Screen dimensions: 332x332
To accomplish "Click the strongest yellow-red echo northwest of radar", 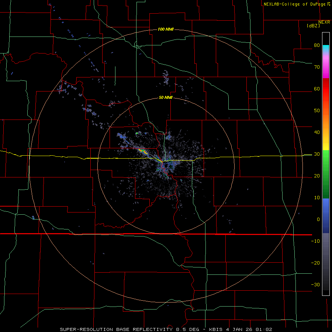I will tap(142, 151).
